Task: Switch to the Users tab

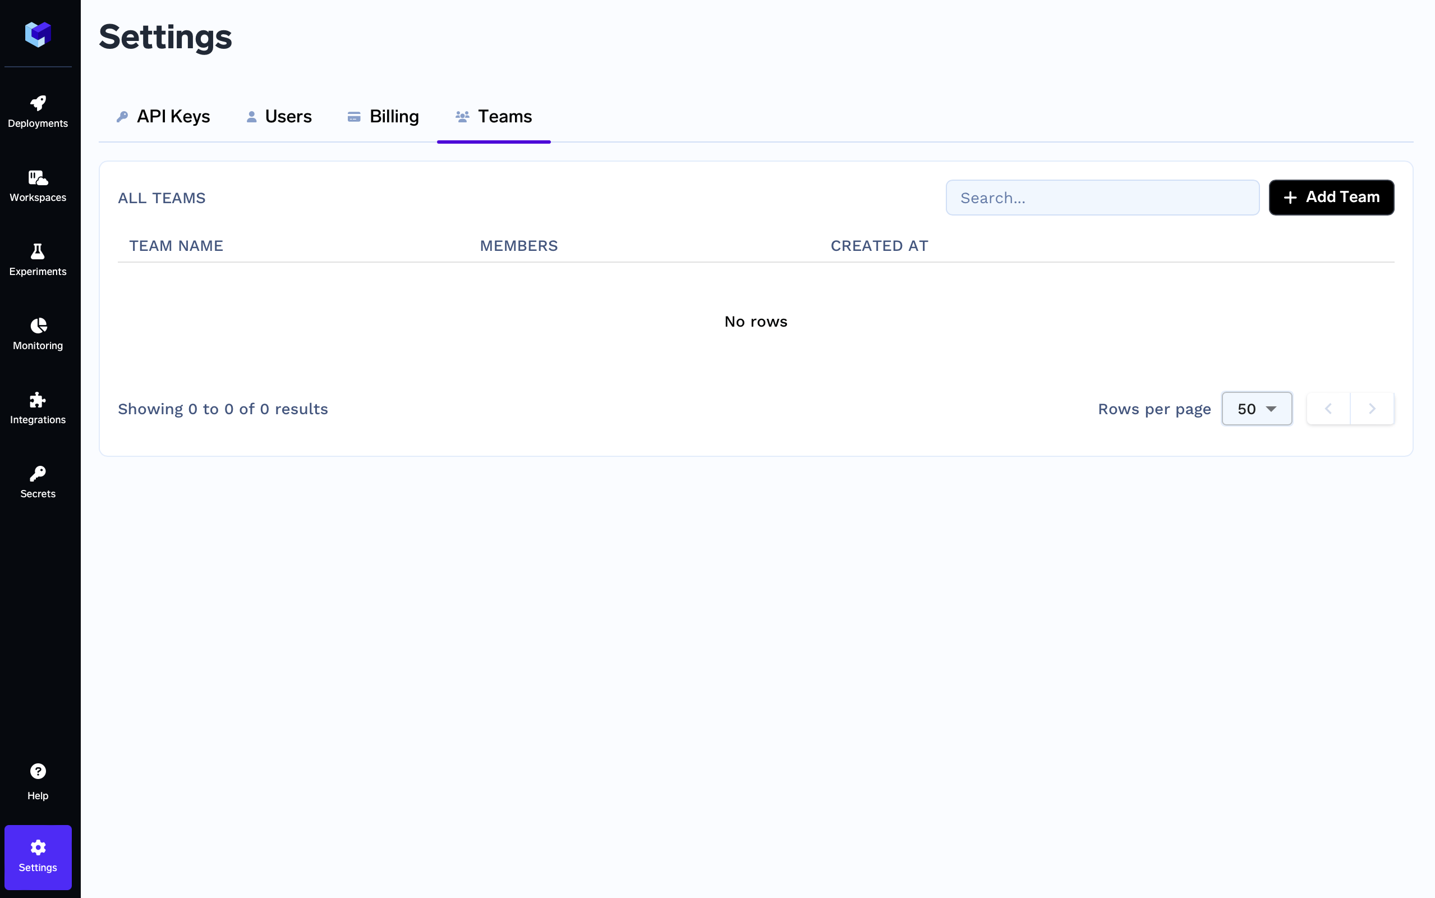Action: (279, 116)
